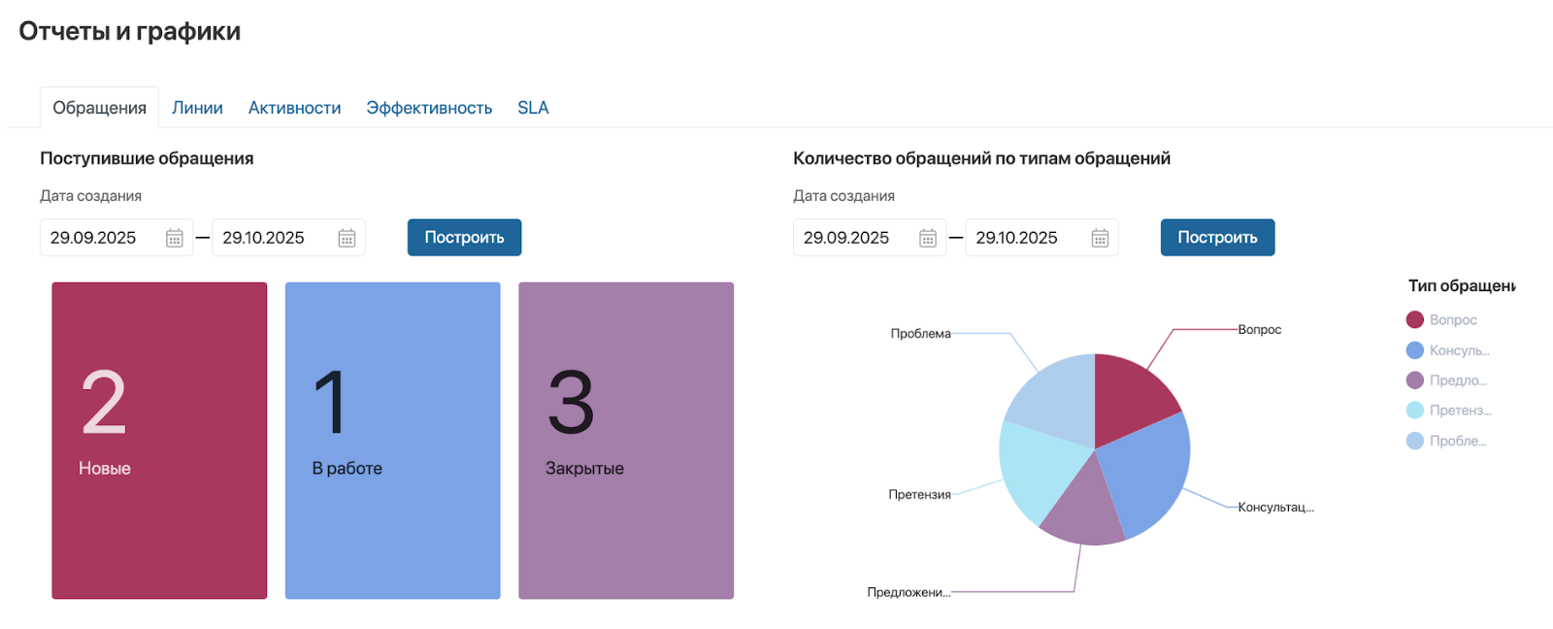The width and height of the screenshot is (1553, 629).
Task: Click the Закрытые requests card
Action: click(626, 441)
